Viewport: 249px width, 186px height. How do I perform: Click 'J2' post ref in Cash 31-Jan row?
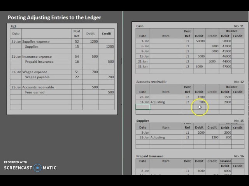[x=188, y=66]
